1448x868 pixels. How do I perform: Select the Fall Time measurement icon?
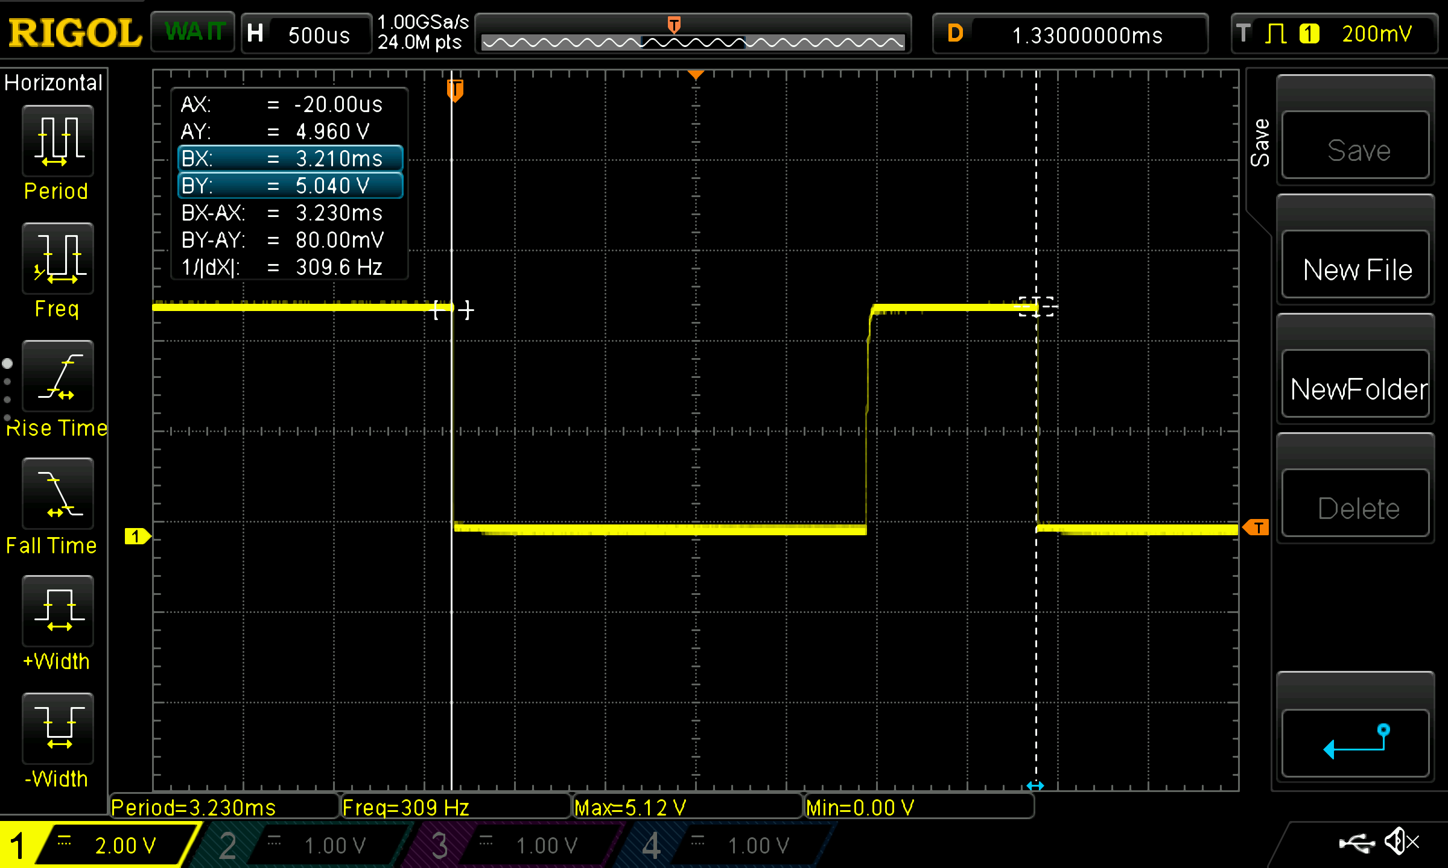tap(55, 496)
